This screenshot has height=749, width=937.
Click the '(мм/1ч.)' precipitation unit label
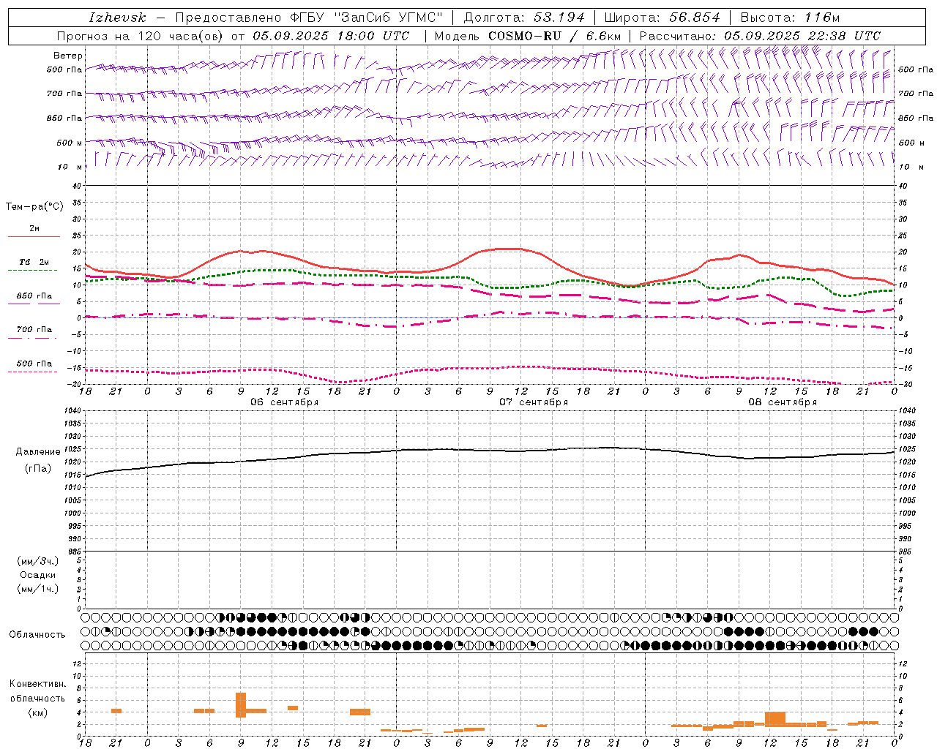pos(38,589)
